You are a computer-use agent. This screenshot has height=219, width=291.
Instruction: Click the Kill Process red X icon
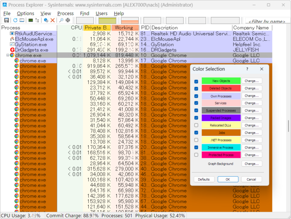click(52, 20)
